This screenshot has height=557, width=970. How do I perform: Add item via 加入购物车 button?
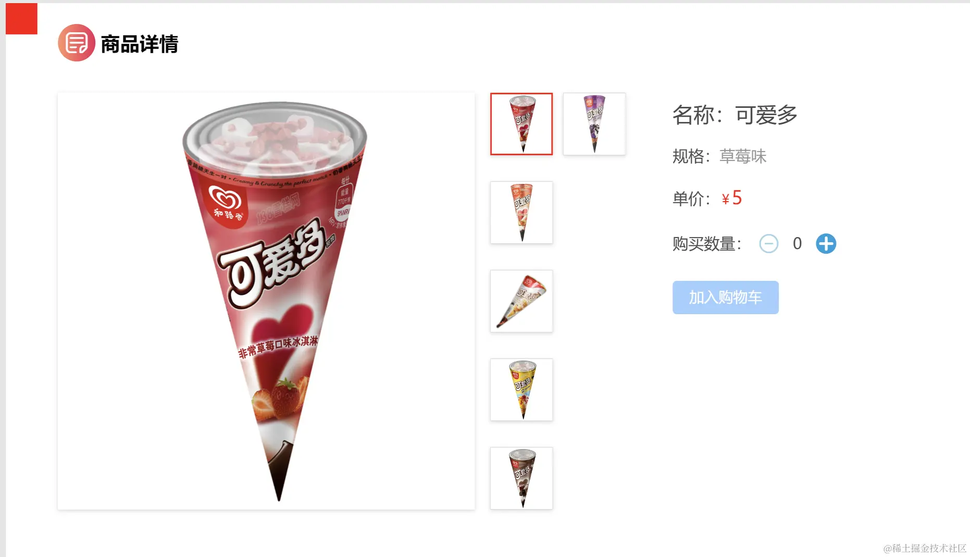[725, 298]
